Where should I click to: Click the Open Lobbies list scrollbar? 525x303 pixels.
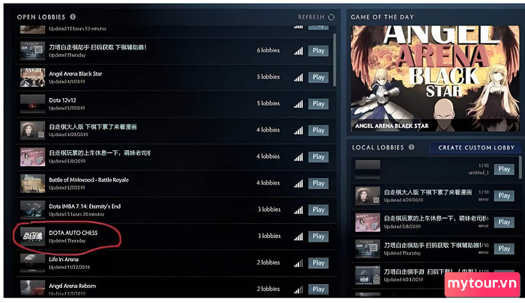pyautogui.click(x=334, y=60)
